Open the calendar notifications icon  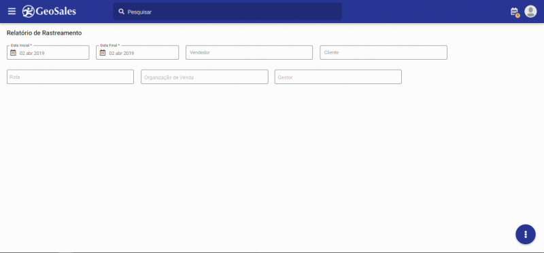tap(515, 12)
